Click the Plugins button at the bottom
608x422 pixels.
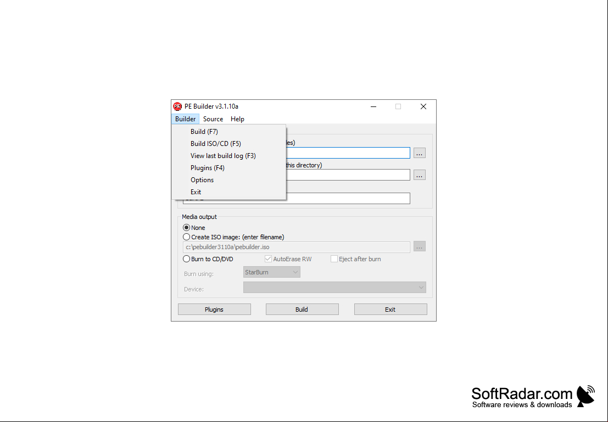point(214,310)
